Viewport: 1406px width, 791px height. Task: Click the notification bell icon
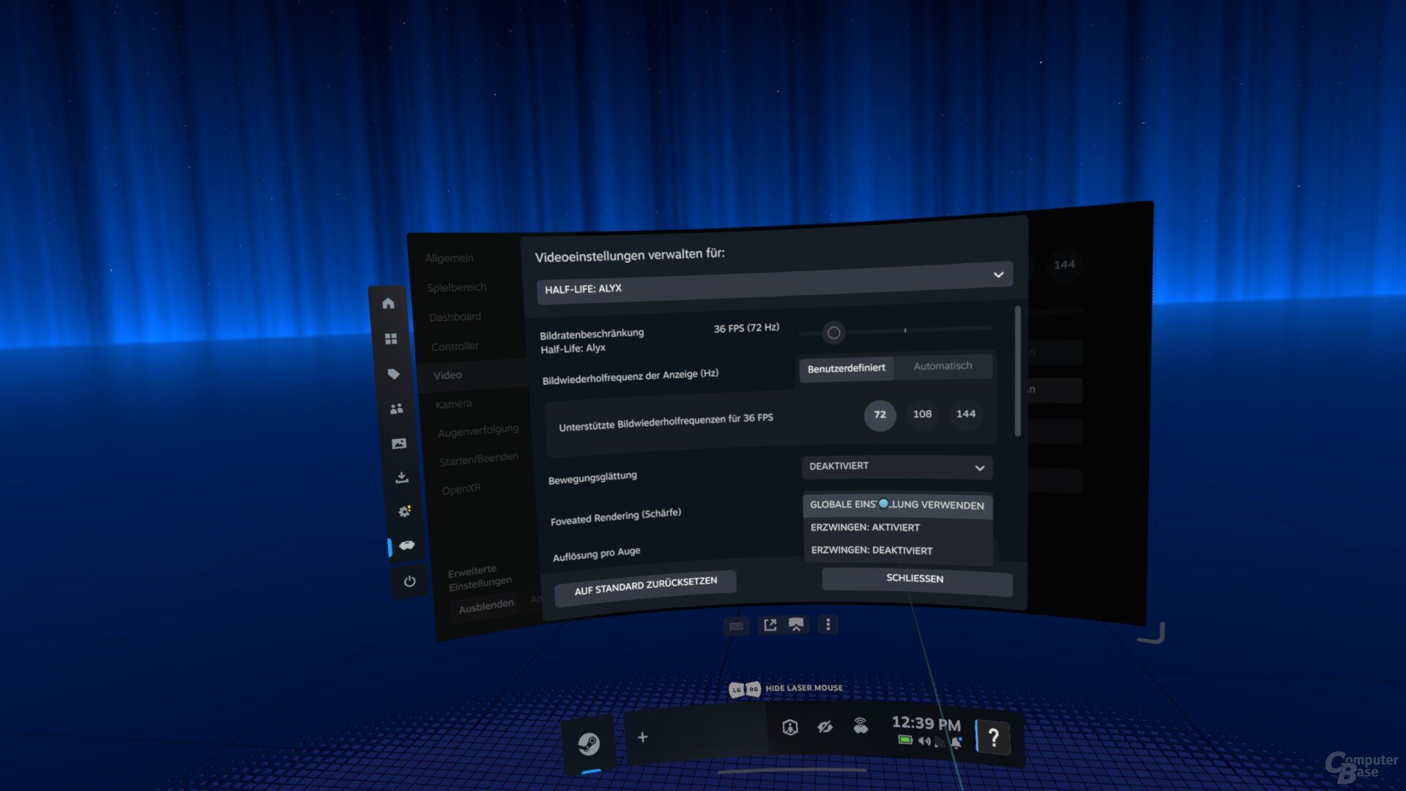(x=956, y=743)
